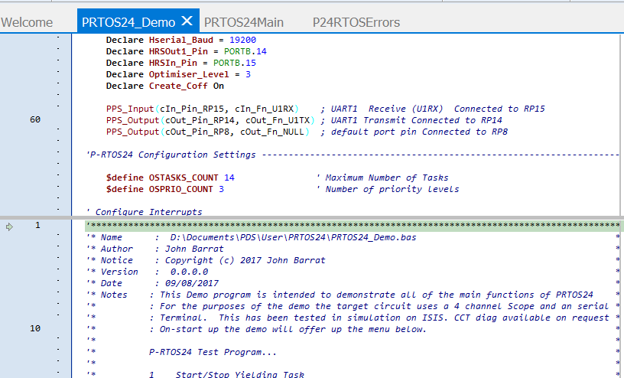Close the PRTOS24_Demo tab with X

[187, 21]
